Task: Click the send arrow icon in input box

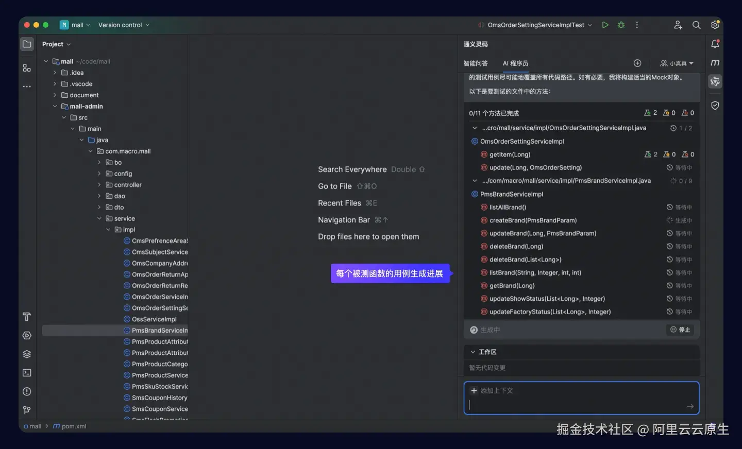Action: 690,406
